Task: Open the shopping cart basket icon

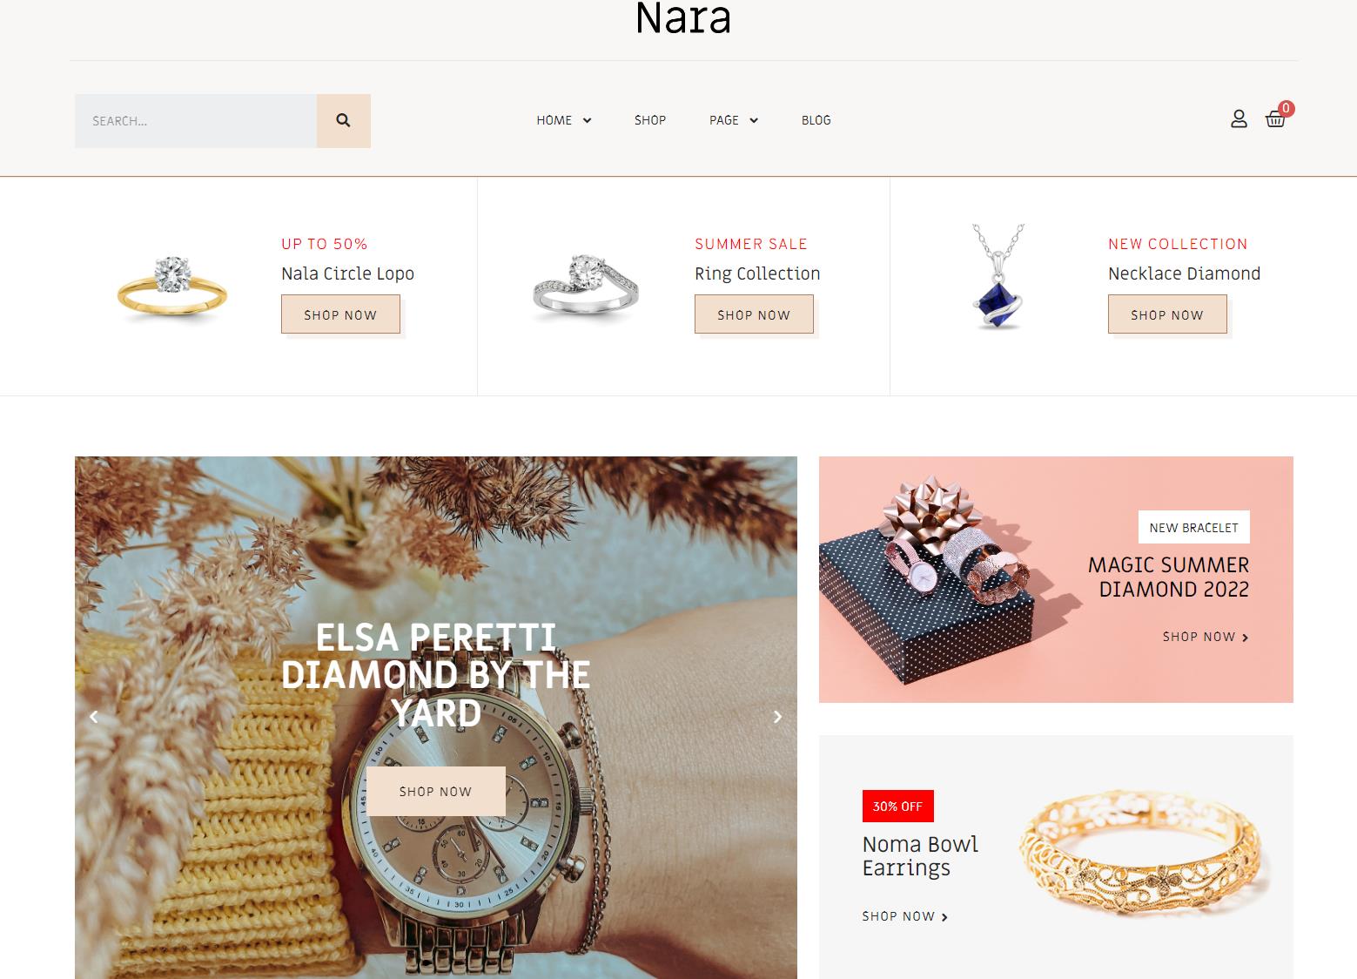Action: coord(1276,119)
